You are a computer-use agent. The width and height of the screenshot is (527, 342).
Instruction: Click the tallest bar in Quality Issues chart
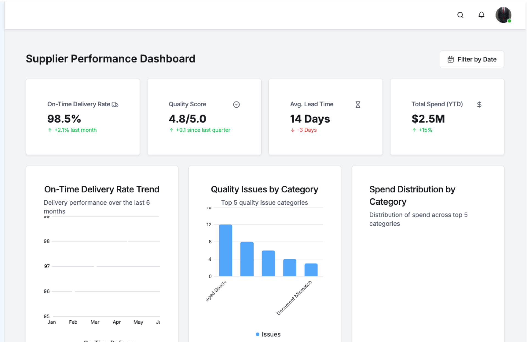tap(225, 250)
